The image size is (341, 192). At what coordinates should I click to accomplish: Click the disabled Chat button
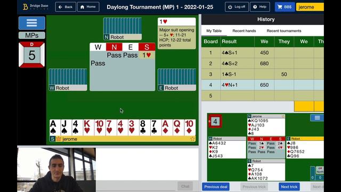[x=185, y=186]
